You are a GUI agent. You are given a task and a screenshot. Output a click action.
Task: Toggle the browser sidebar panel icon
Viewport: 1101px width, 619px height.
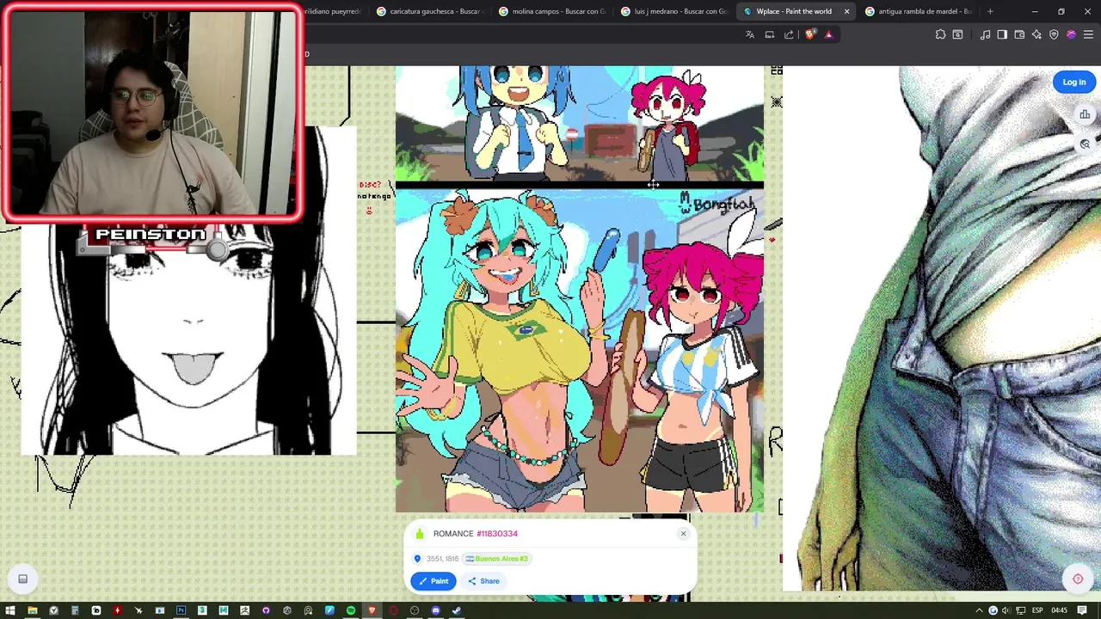[1002, 34]
